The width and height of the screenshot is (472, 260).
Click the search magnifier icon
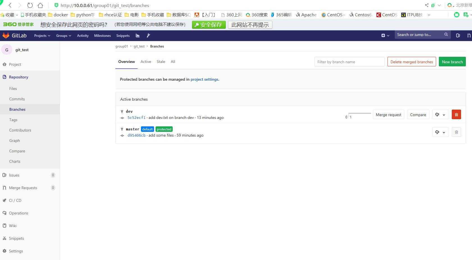[x=446, y=35]
